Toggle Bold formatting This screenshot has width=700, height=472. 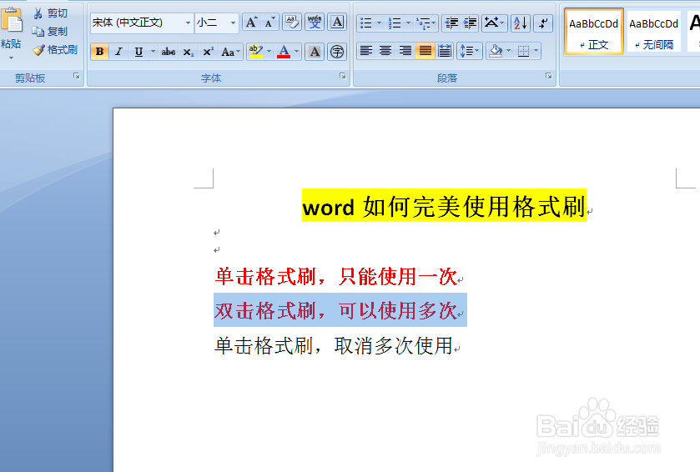click(x=99, y=52)
